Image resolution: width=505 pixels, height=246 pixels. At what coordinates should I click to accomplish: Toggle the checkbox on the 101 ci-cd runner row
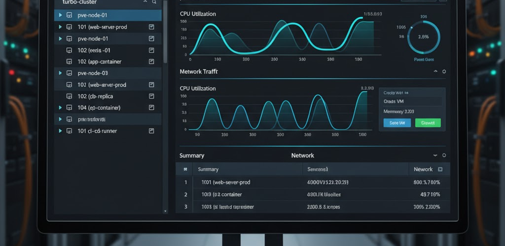pos(151,131)
